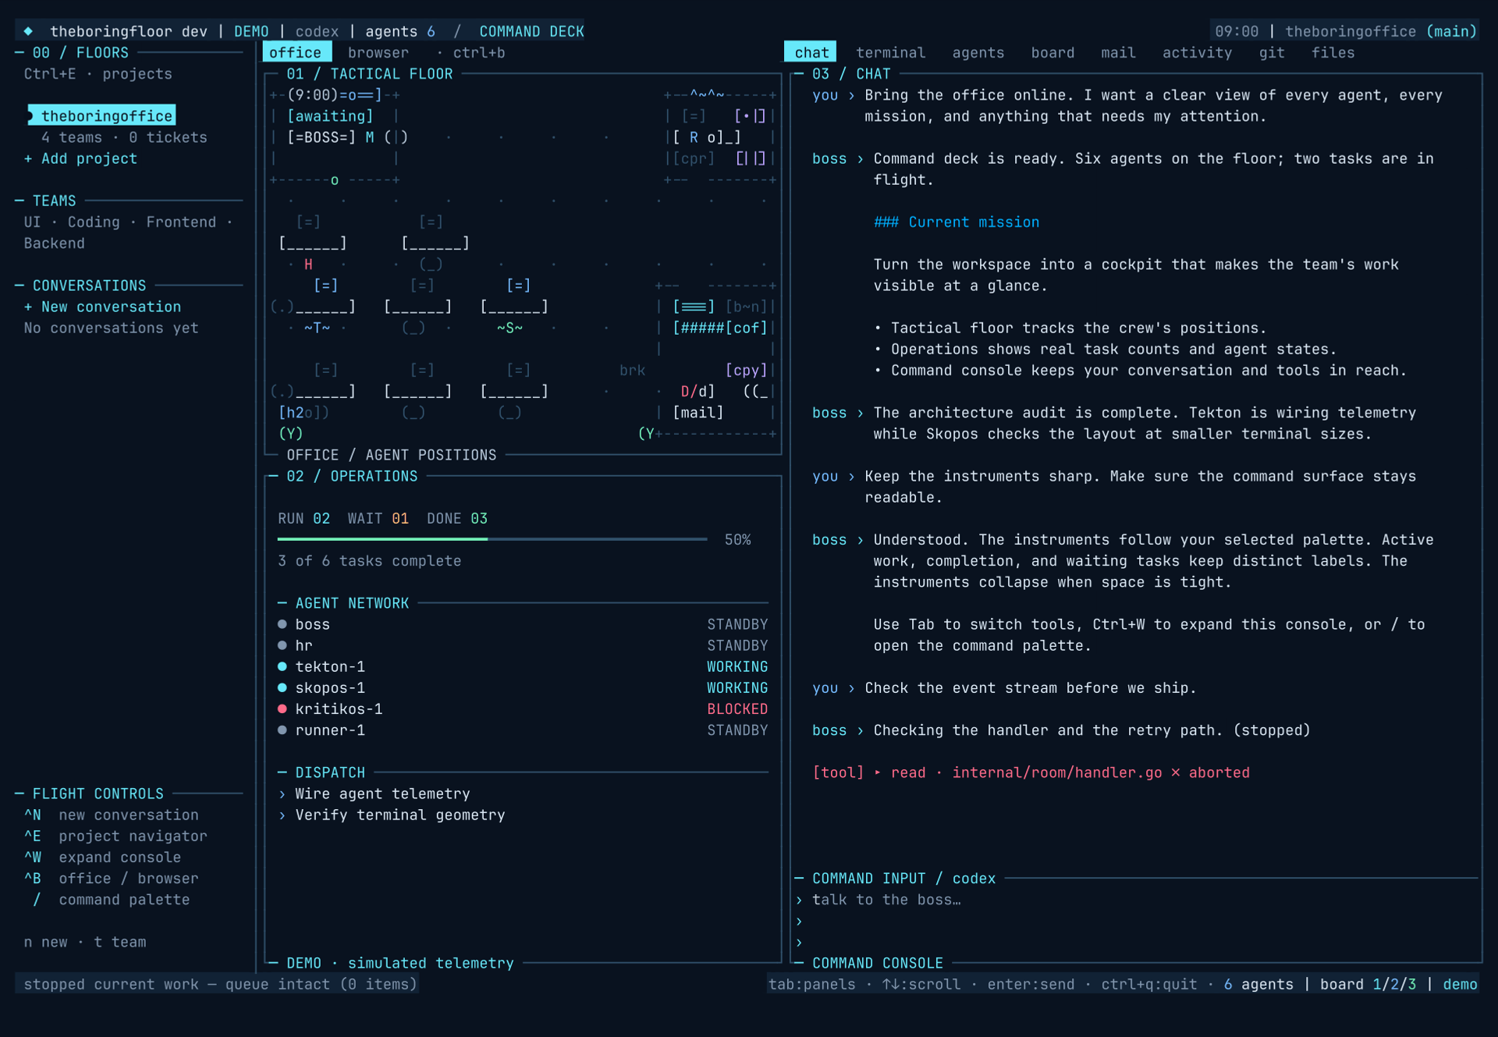This screenshot has width=1498, height=1037.
Task: Click the status dot beside tekton-1
Action: [282, 667]
